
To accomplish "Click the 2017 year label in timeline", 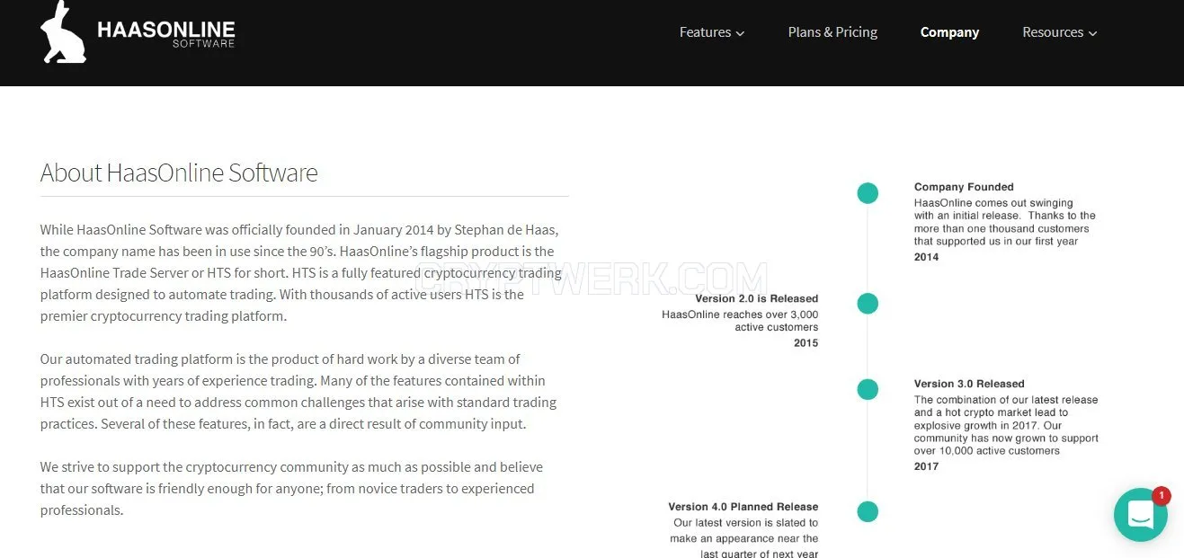I will (926, 466).
